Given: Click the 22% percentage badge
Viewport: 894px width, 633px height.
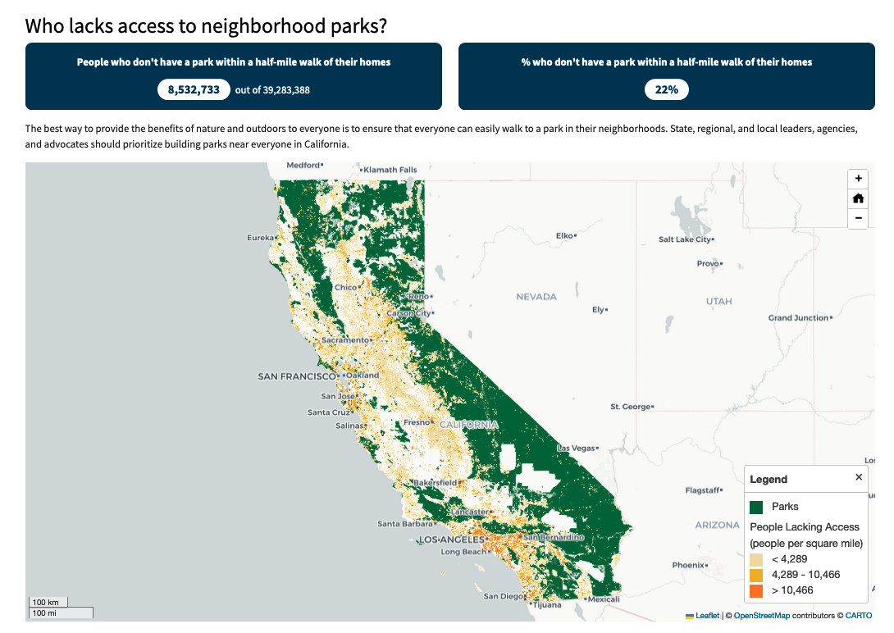Looking at the screenshot, I should [x=667, y=89].
